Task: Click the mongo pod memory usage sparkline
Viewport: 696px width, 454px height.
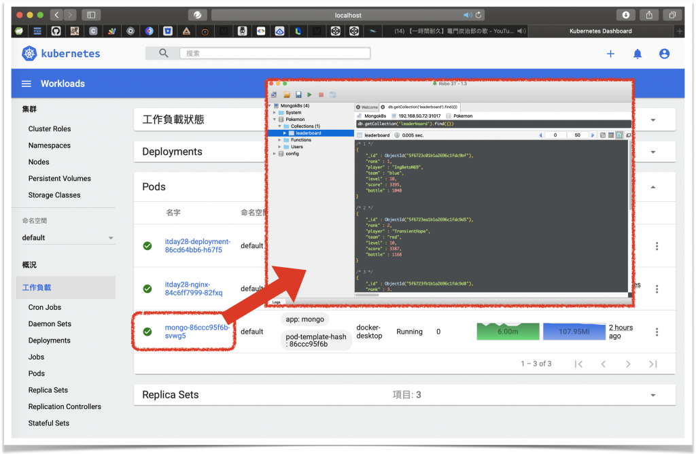Action: [x=574, y=332]
